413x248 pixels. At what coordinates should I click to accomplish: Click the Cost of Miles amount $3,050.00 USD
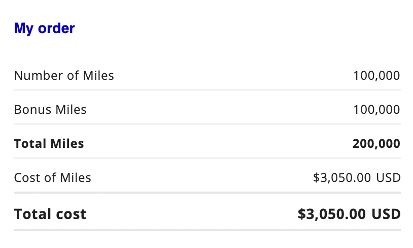point(357,178)
